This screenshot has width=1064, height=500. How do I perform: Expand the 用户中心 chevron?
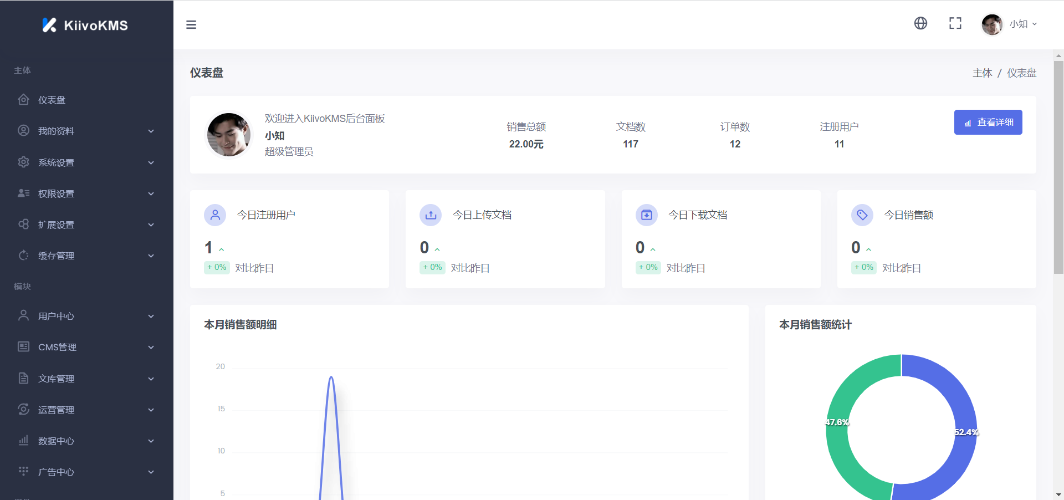point(151,316)
